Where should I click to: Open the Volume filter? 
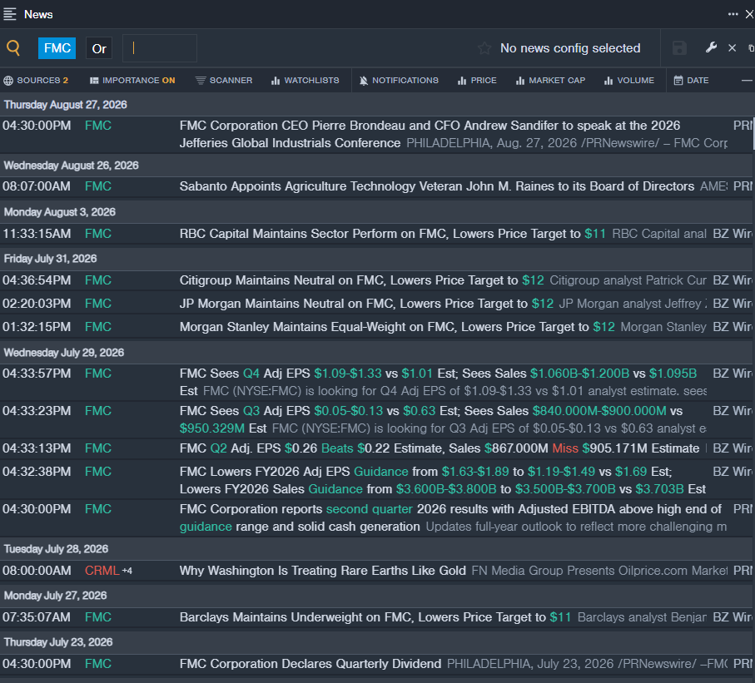(629, 81)
